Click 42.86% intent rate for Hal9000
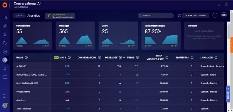Screen dimensions: 233x112 click(x=165, y=74)
